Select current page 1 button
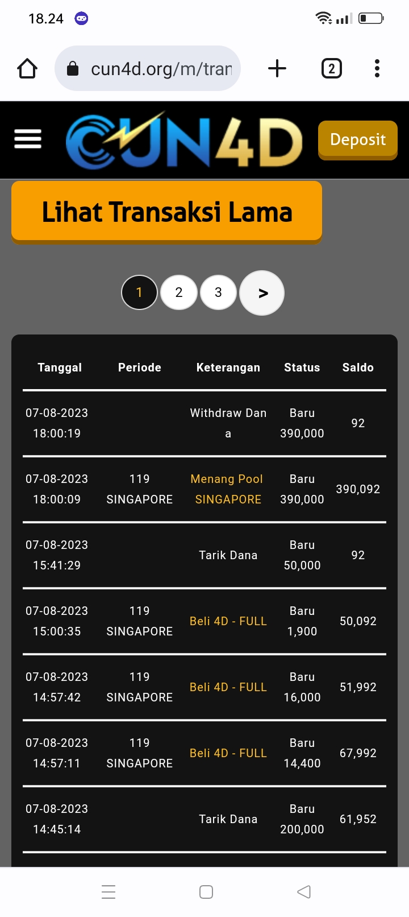Viewport: 409px width, 917px height. (x=139, y=292)
